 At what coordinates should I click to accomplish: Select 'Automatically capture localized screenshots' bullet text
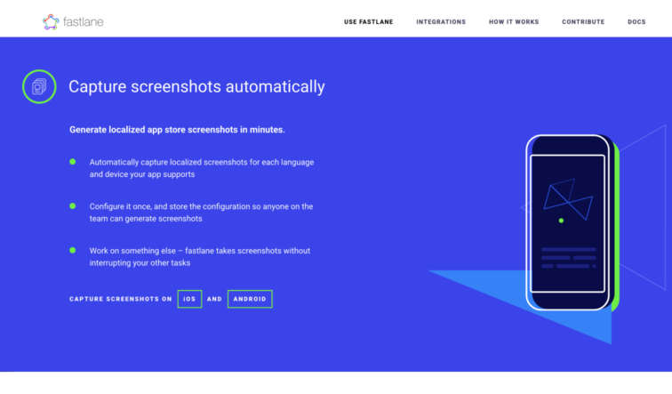click(x=202, y=168)
